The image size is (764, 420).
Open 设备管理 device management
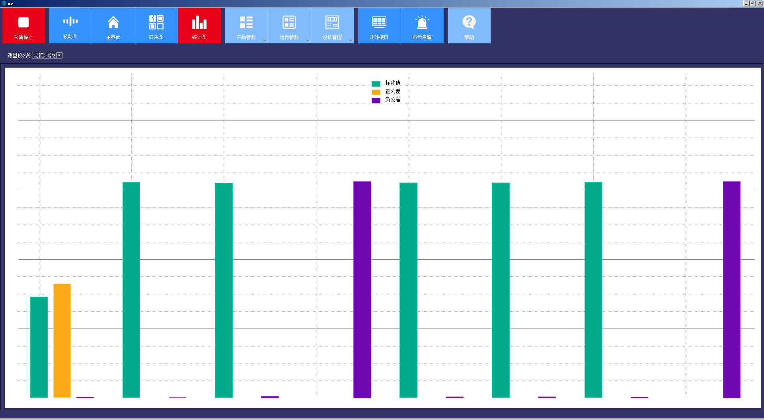332,26
